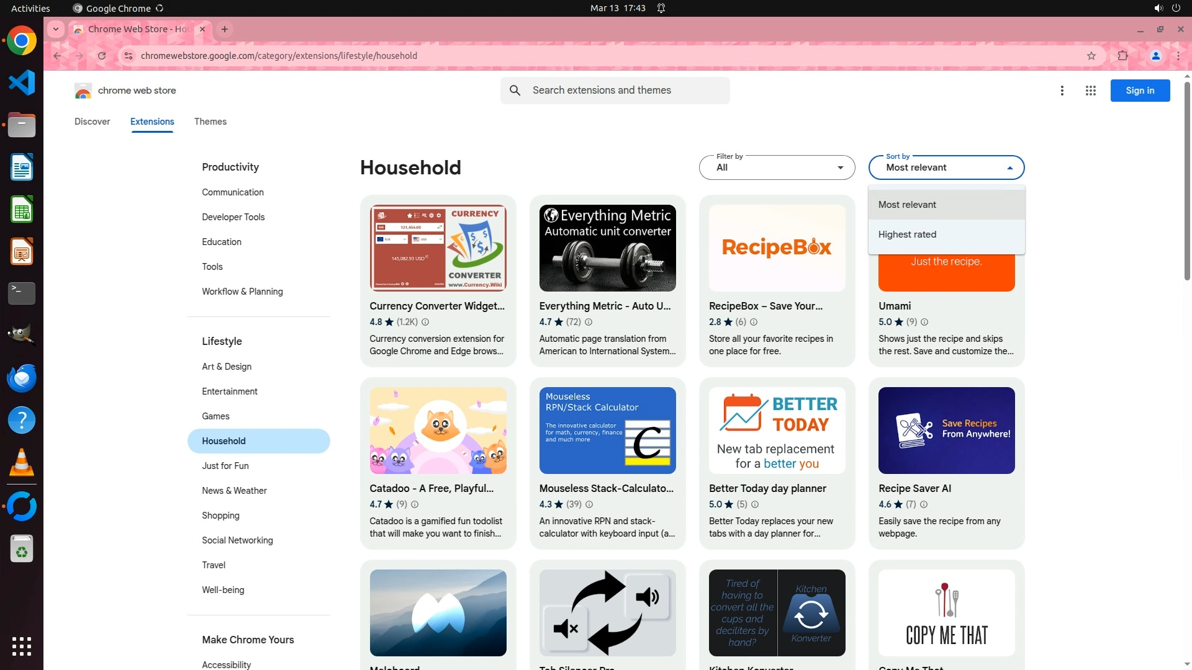Reload the page with the refresh icon
Viewport: 1192px width, 670px height.
click(102, 56)
